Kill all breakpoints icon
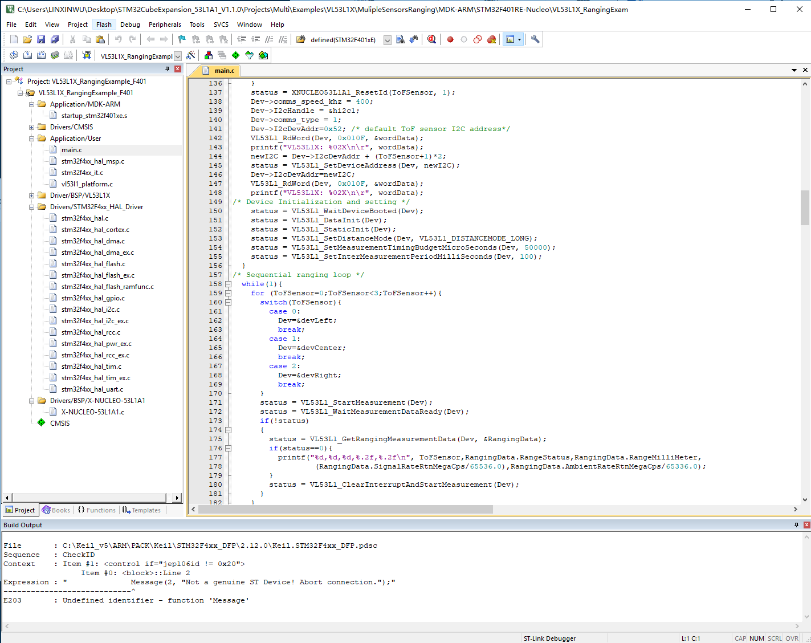Image resolution: width=811 pixels, height=643 pixels. pyautogui.click(x=491, y=39)
